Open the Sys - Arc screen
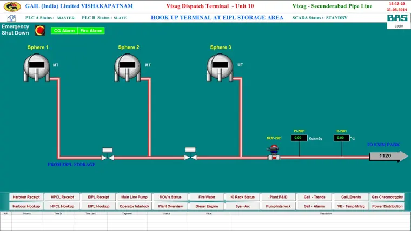Viewport: 411px width, 231px height. (x=242, y=206)
